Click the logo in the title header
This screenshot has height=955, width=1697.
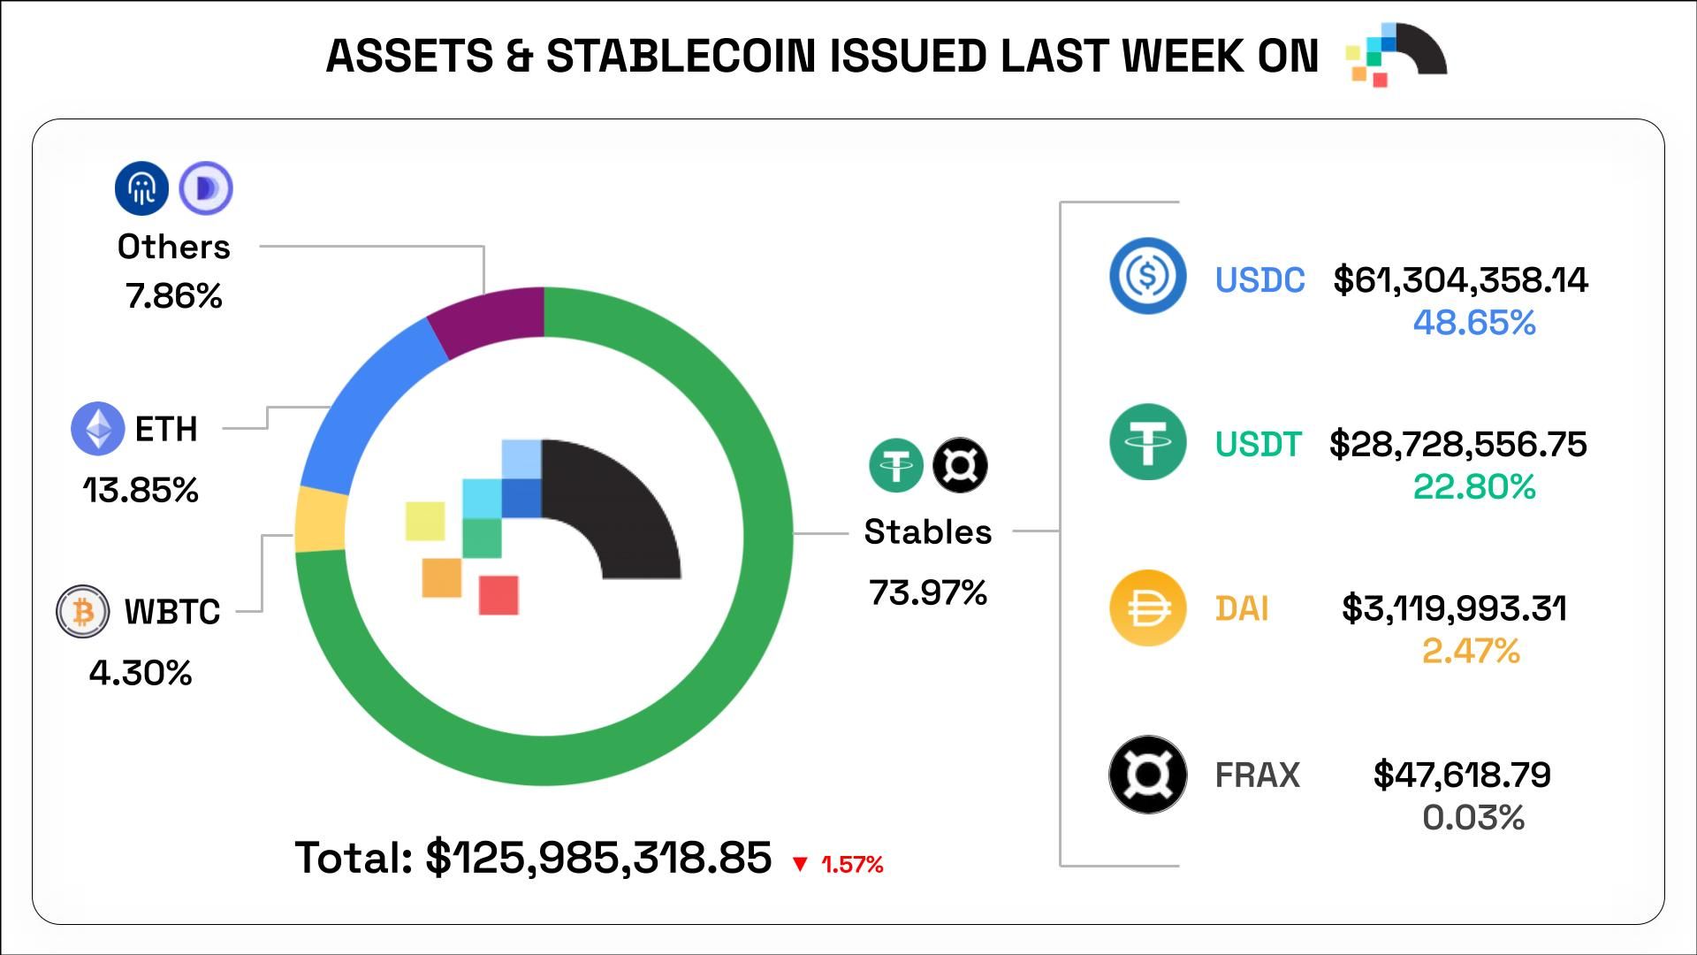click(x=1395, y=55)
